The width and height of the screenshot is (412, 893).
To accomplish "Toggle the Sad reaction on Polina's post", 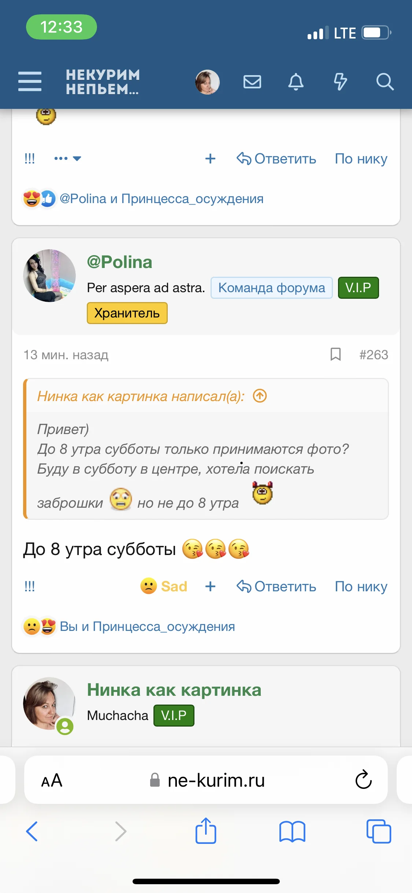I will pos(164,586).
